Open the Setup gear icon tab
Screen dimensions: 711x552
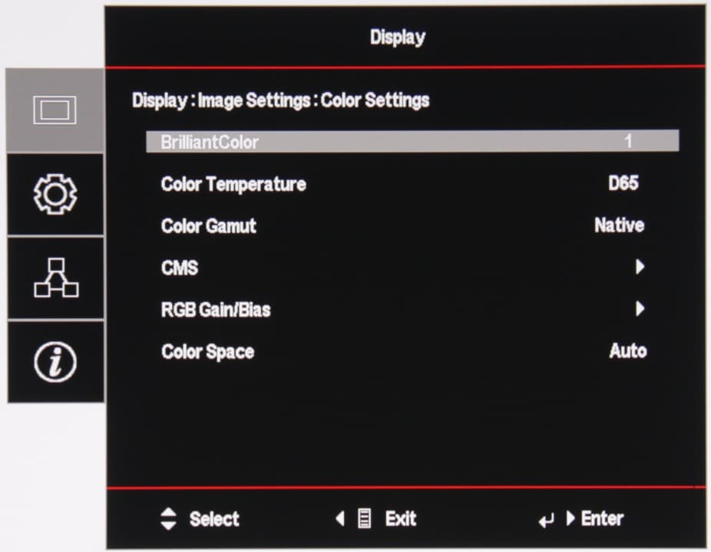(55, 194)
